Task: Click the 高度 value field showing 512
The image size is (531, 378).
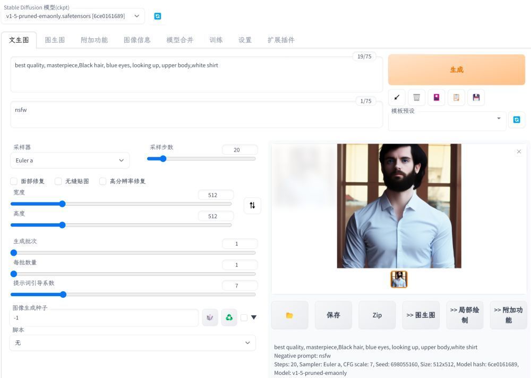Action: click(x=216, y=216)
